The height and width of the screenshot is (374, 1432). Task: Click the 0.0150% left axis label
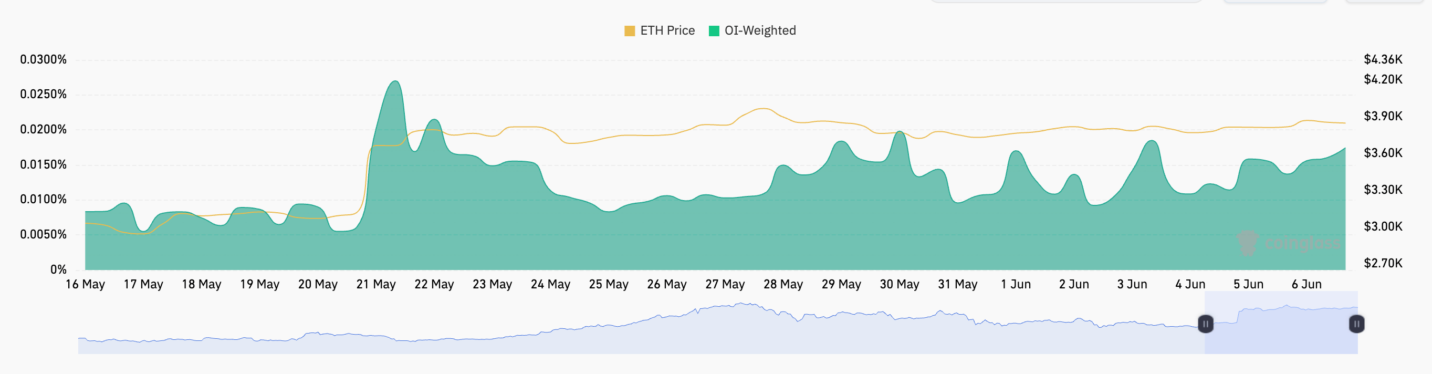(x=44, y=165)
